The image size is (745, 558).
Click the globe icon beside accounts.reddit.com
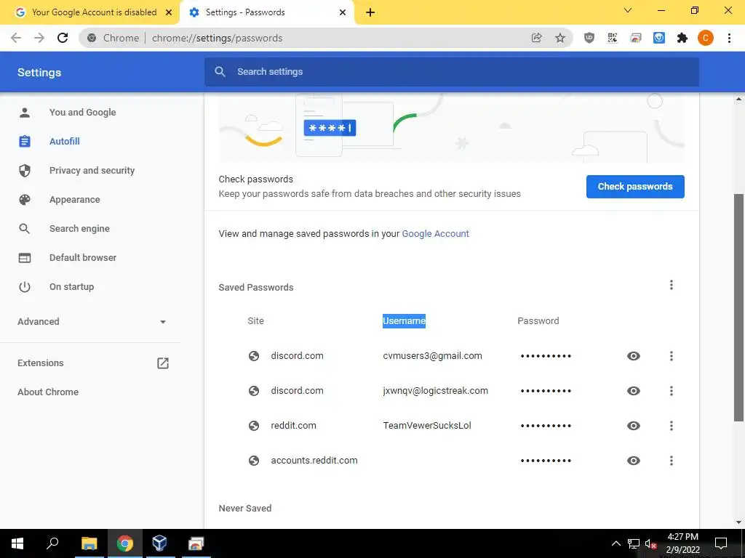coord(254,460)
